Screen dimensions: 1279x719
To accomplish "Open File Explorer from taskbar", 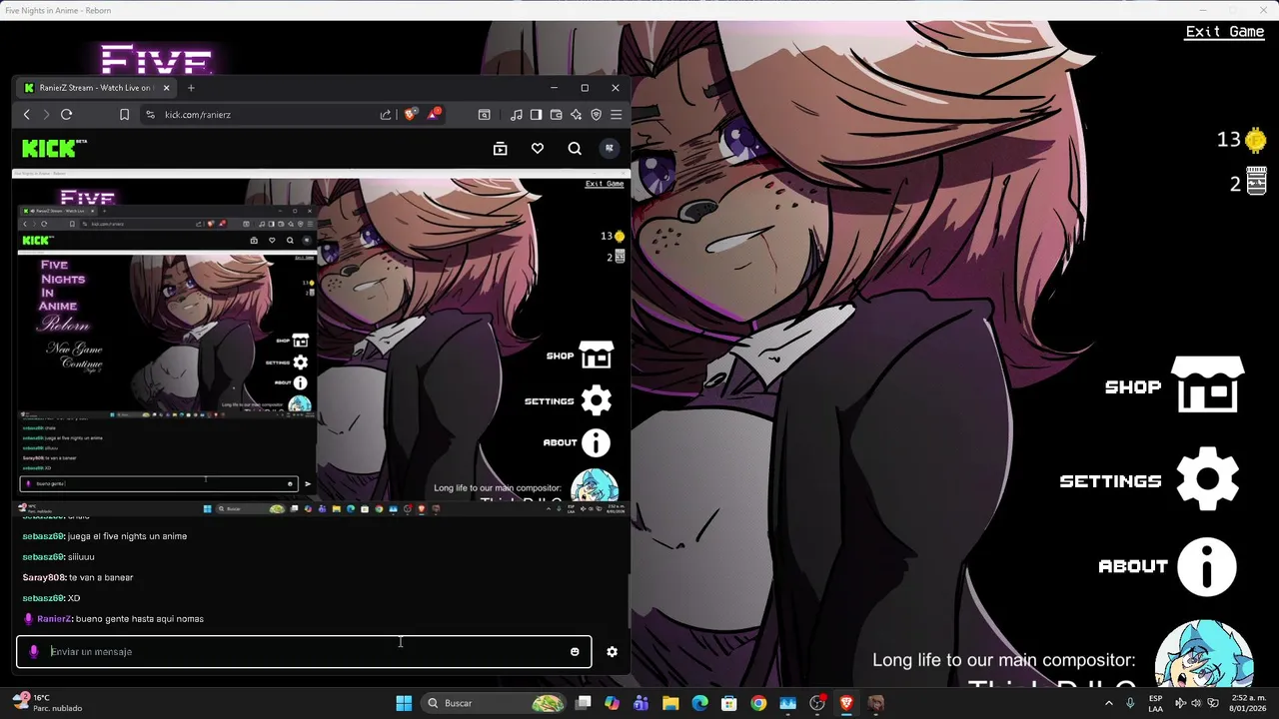I will [670, 703].
